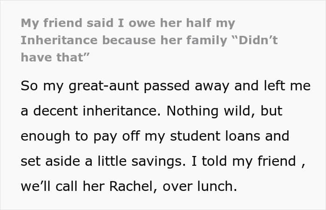This screenshot has height=210, width=326.
Task: Click the words "over lunch" ending the paragraph
Action: (x=200, y=186)
